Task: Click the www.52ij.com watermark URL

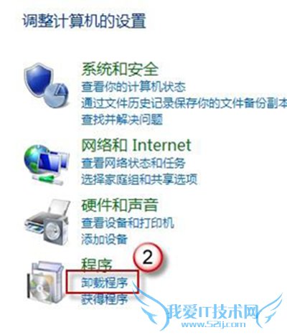Action: click(x=213, y=324)
